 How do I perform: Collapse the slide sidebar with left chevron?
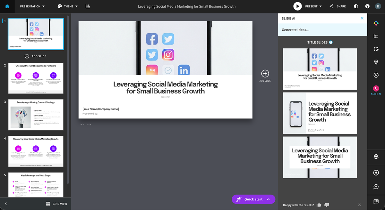click(x=6, y=204)
